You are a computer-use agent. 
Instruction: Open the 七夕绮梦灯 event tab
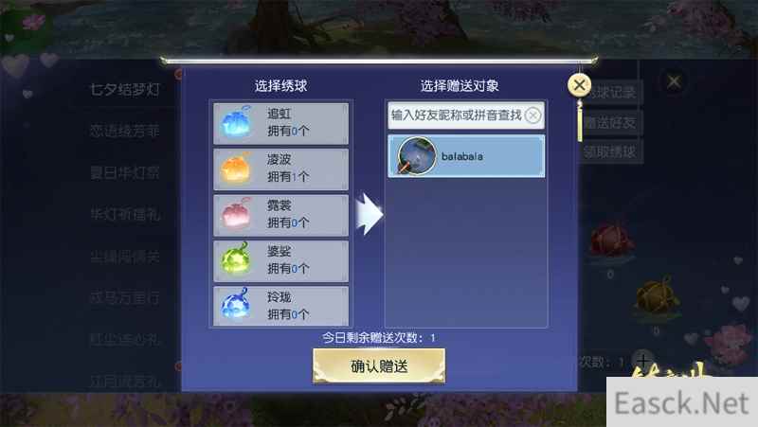(125, 90)
